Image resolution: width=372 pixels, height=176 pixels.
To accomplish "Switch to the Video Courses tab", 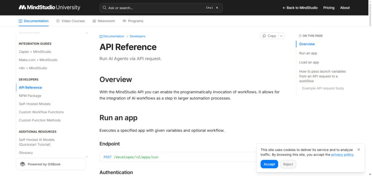I will (x=70, y=21).
